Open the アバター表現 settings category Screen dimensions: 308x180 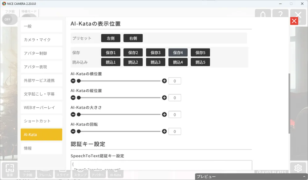[42, 67]
